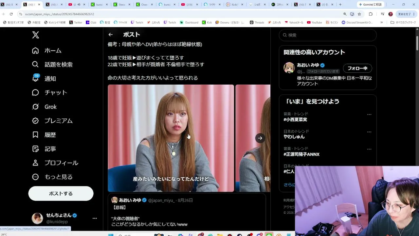The height and width of the screenshot is (236, 419).
Task: Open trend #小西夏菜実
Action: pos(295,120)
